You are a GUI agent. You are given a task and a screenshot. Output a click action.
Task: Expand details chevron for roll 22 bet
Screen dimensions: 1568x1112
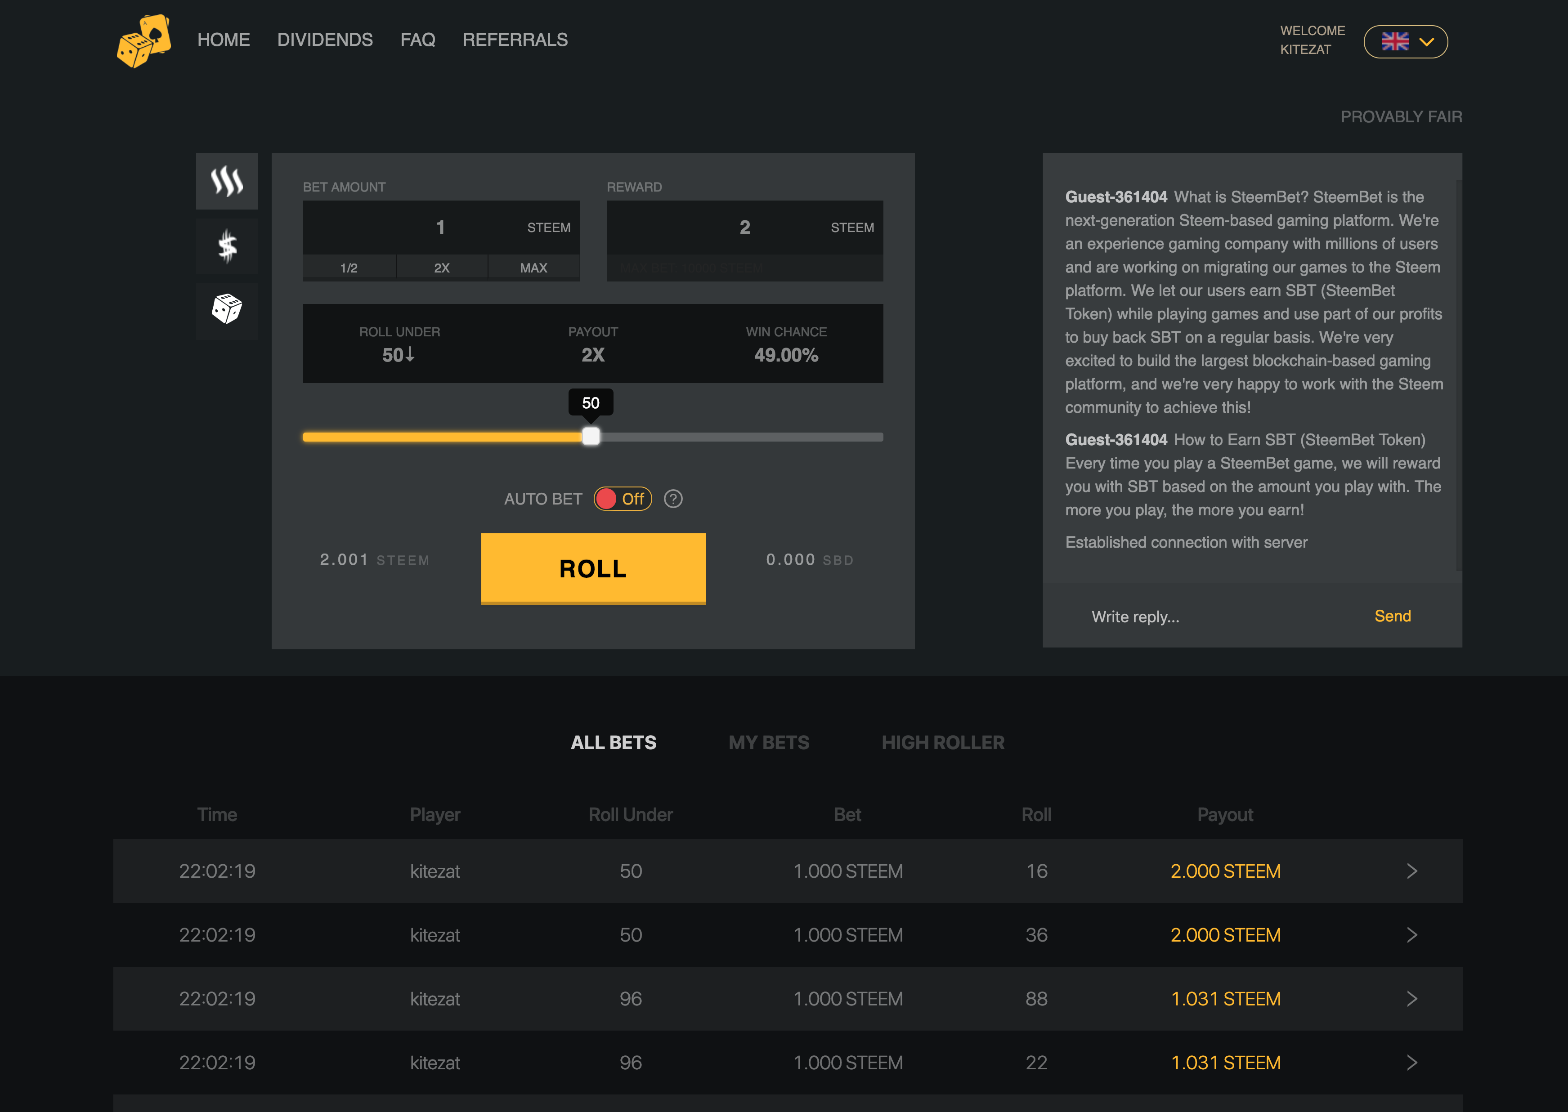click(1411, 1063)
